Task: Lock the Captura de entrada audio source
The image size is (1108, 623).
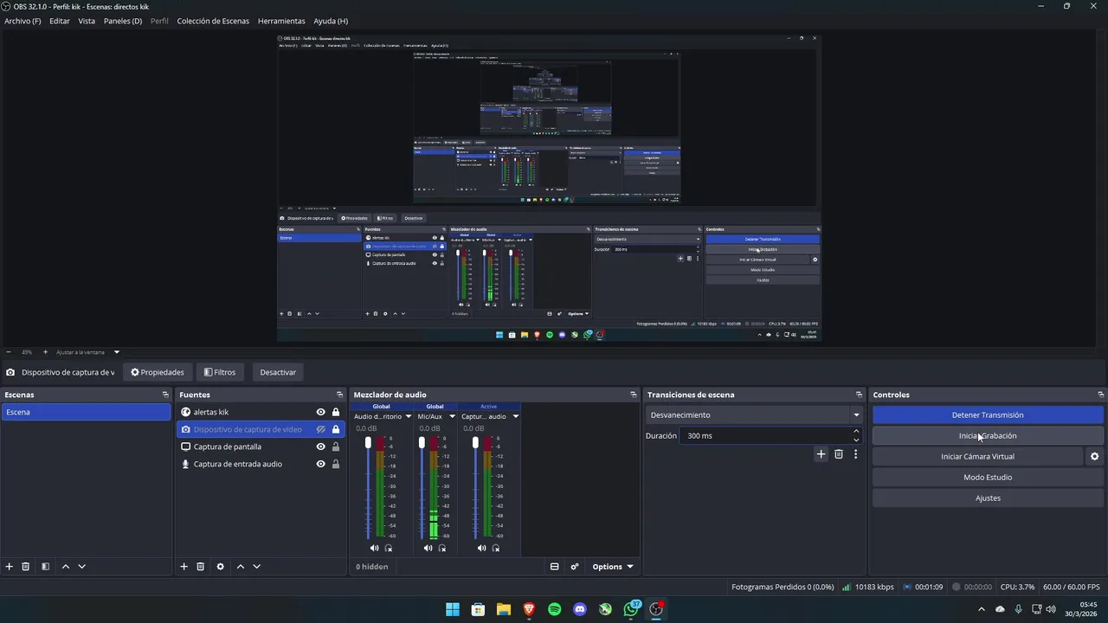Action: tap(336, 464)
